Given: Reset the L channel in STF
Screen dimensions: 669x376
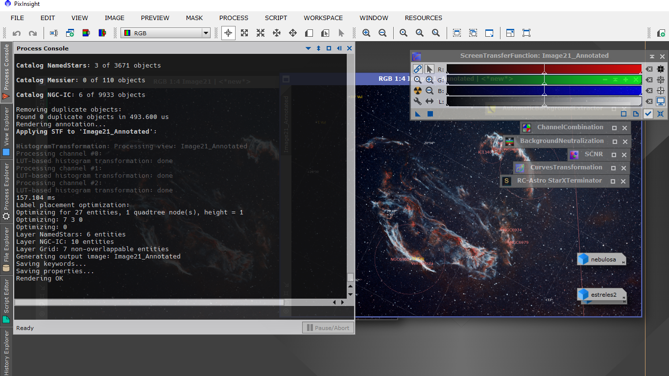Looking at the screenshot, I should point(648,101).
